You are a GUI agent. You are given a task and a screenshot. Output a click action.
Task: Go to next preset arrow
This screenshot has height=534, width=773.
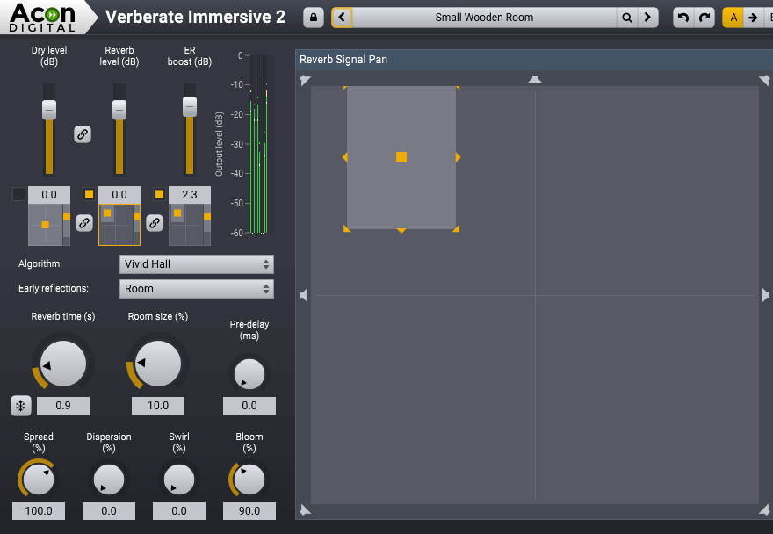[647, 18]
